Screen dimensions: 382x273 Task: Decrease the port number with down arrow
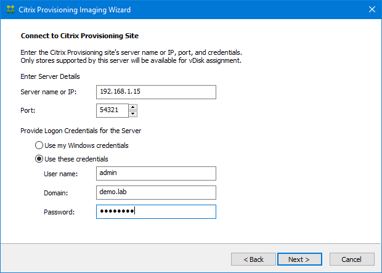[132, 114]
